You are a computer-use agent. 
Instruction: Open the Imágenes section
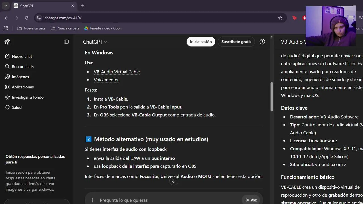tap(20, 77)
